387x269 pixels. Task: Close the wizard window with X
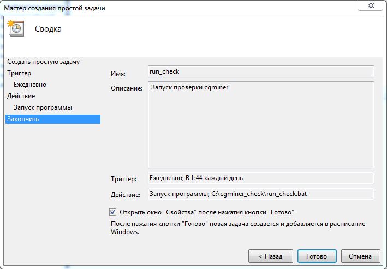(371, 5)
